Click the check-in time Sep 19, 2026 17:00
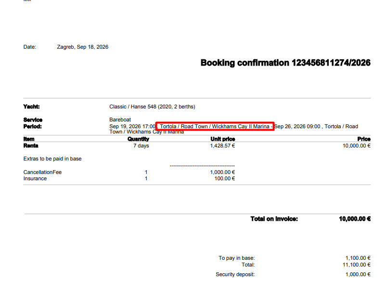Screen dimensions: 386x293 [x=132, y=126]
